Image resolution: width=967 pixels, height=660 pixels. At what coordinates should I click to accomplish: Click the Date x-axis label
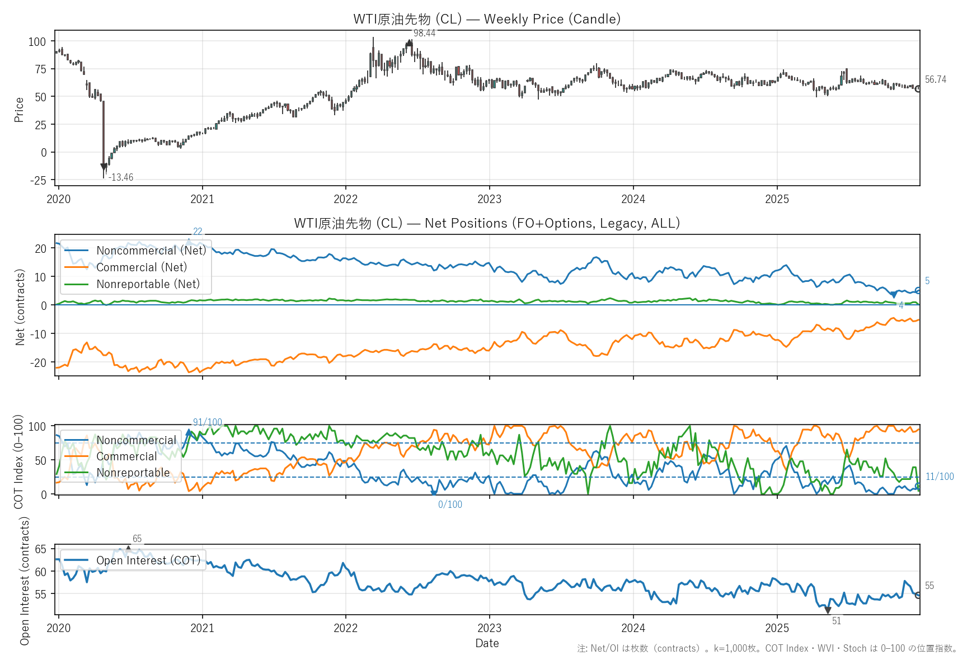(x=487, y=643)
